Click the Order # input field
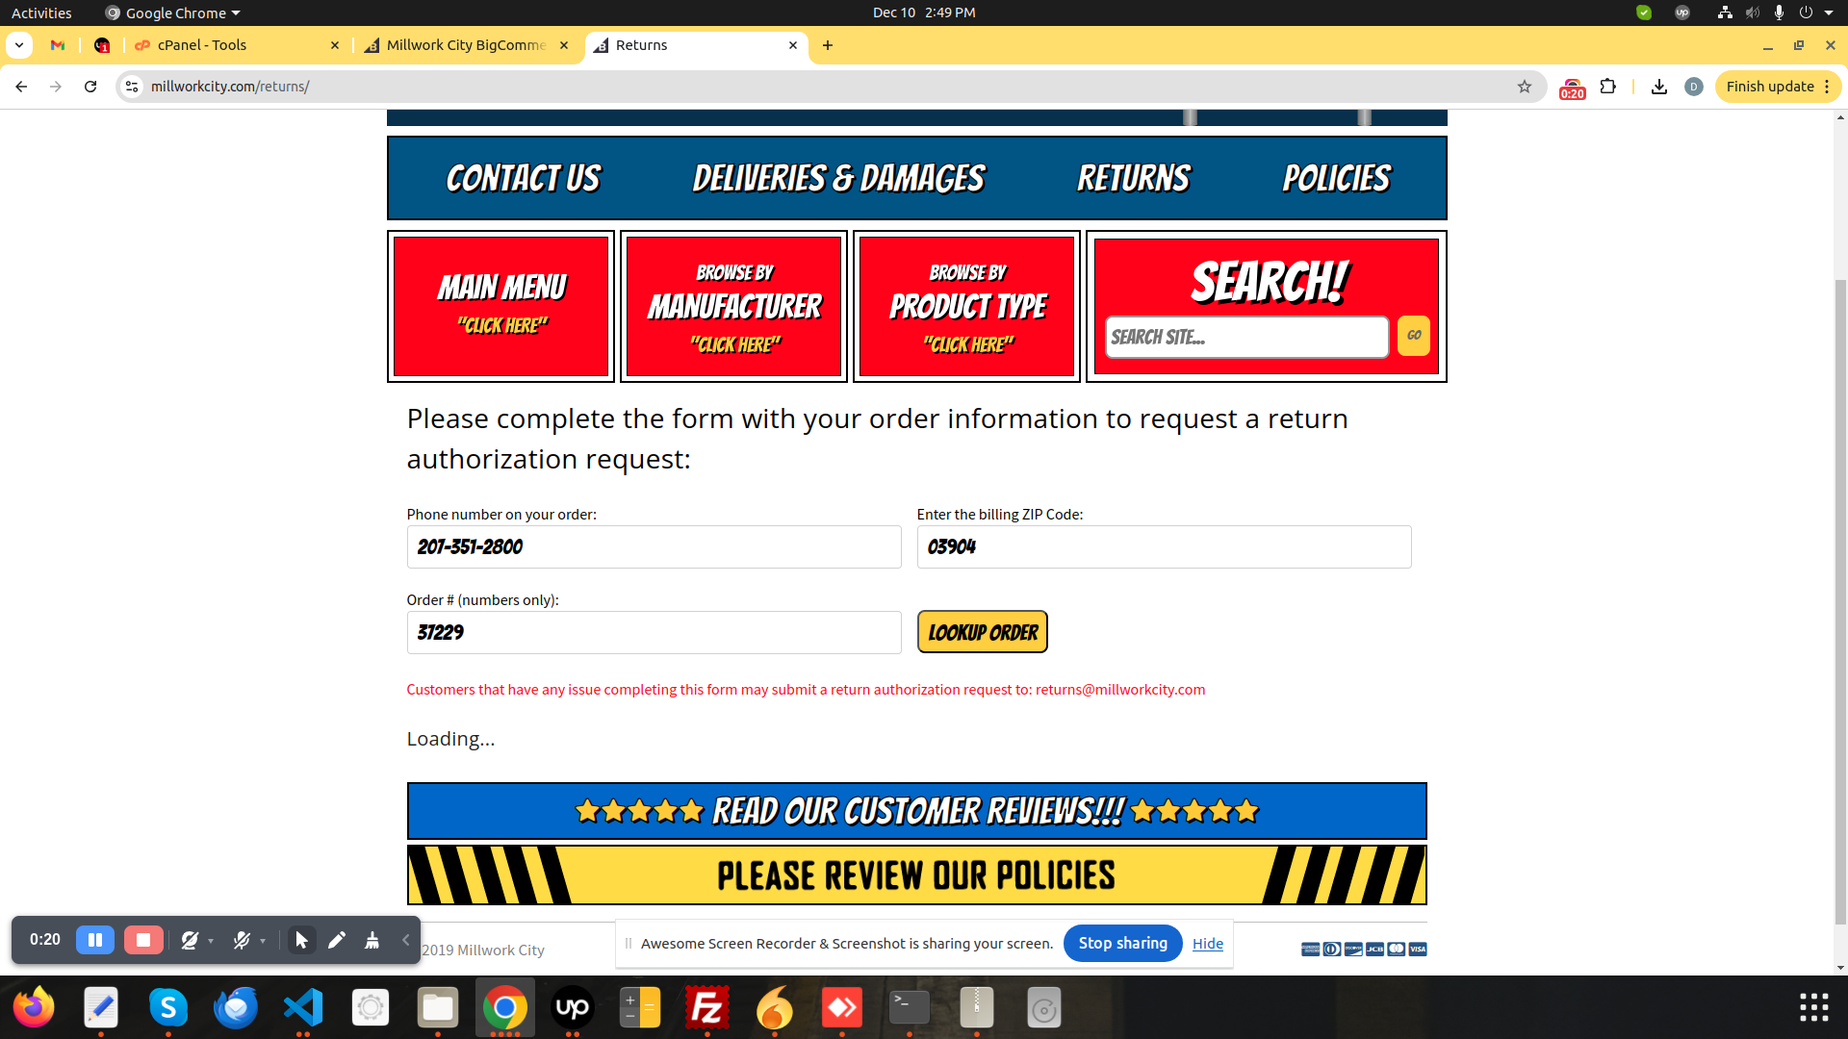Image resolution: width=1848 pixels, height=1039 pixels. point(654,632)
